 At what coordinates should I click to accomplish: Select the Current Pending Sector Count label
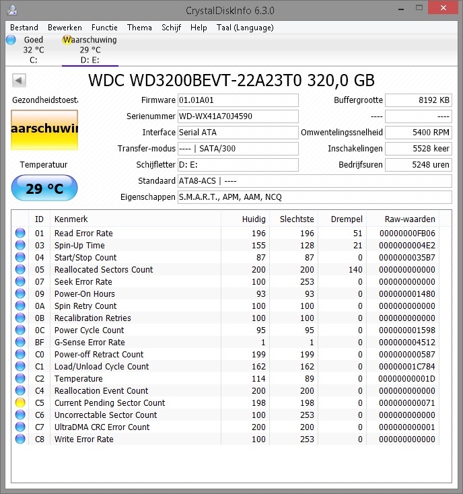(110, 403)
